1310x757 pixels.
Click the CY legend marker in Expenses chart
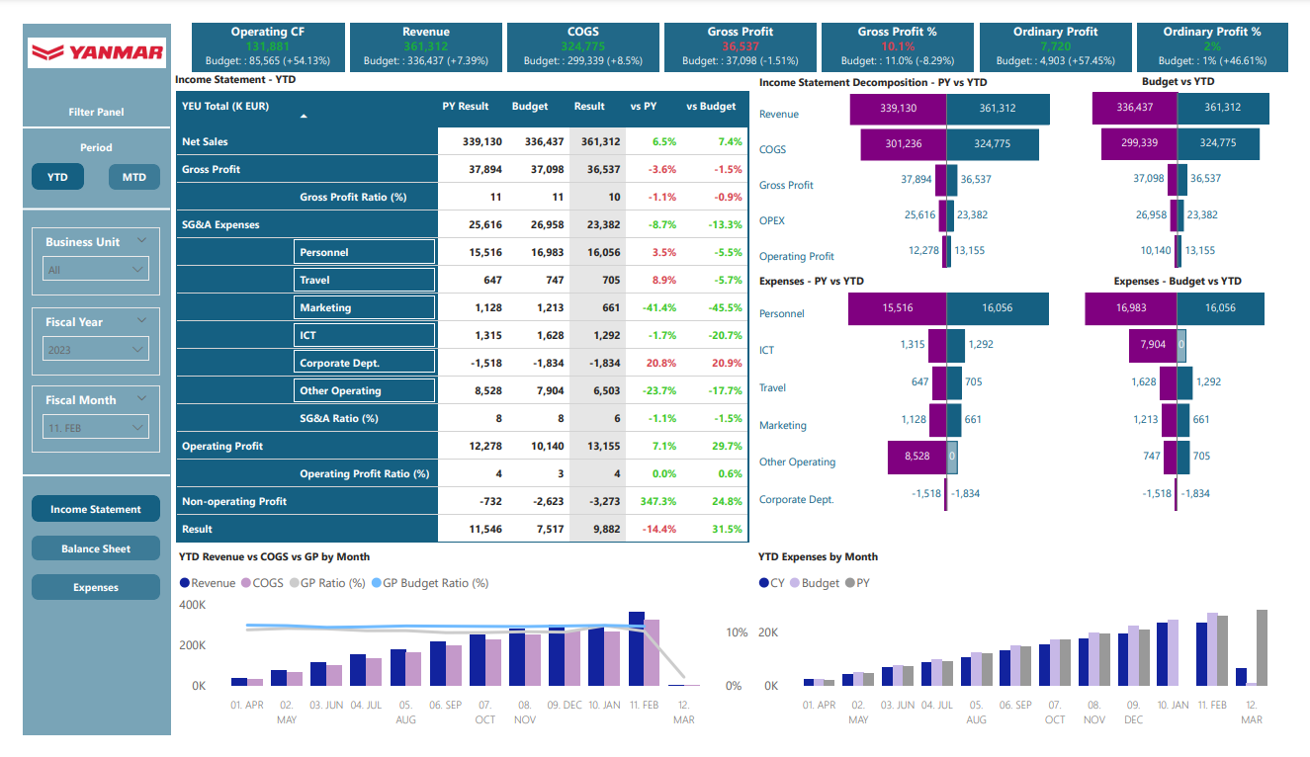coord(763,582)
